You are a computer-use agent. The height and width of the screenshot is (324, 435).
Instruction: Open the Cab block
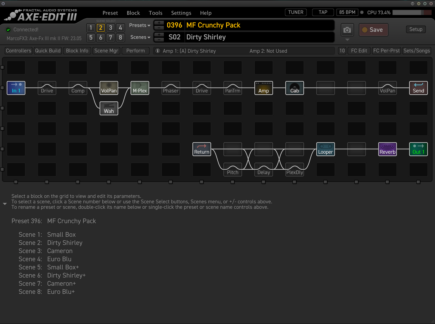(294, 88)
